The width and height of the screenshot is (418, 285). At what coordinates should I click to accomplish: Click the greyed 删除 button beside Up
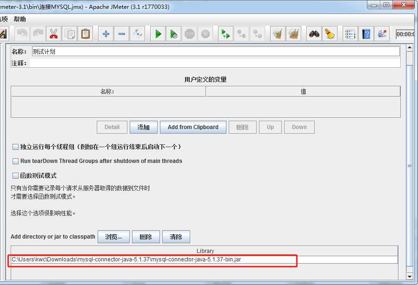[x=242, y=127]
